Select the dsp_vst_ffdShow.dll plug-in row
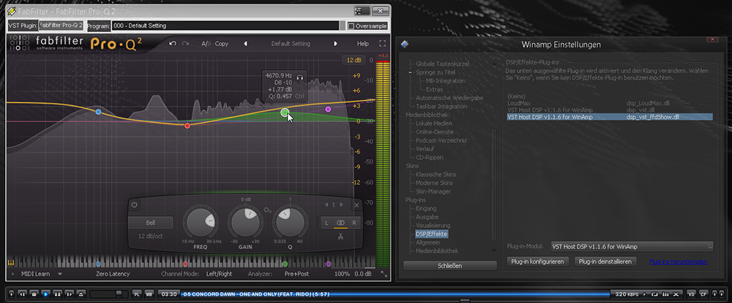 (x=610, y=117)
